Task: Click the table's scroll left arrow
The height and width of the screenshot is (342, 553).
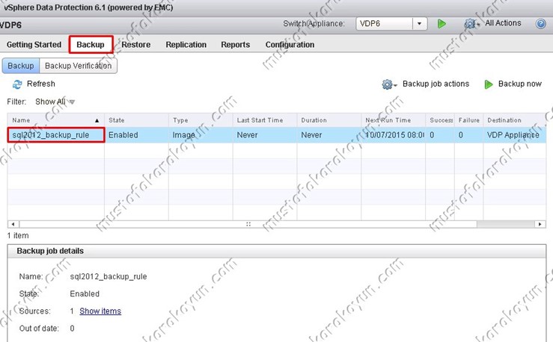Action: tap(13, 224)
